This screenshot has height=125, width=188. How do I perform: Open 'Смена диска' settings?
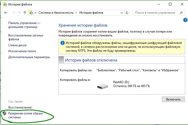(x=17, y=45)
